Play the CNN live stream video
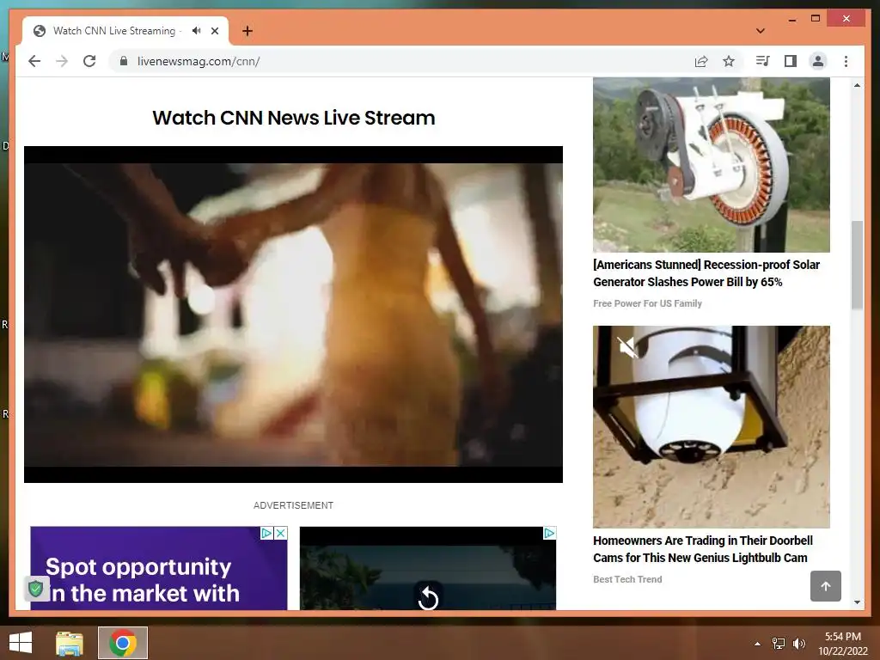 click(x=293, y=315)
